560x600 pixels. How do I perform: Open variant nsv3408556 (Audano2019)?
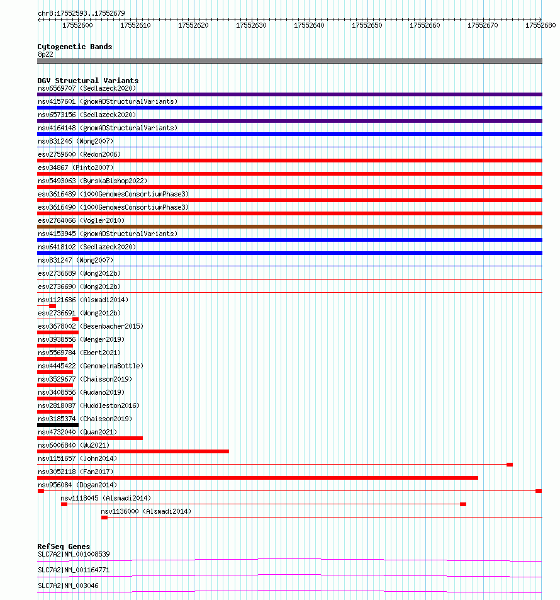click(x=81, y=392)
